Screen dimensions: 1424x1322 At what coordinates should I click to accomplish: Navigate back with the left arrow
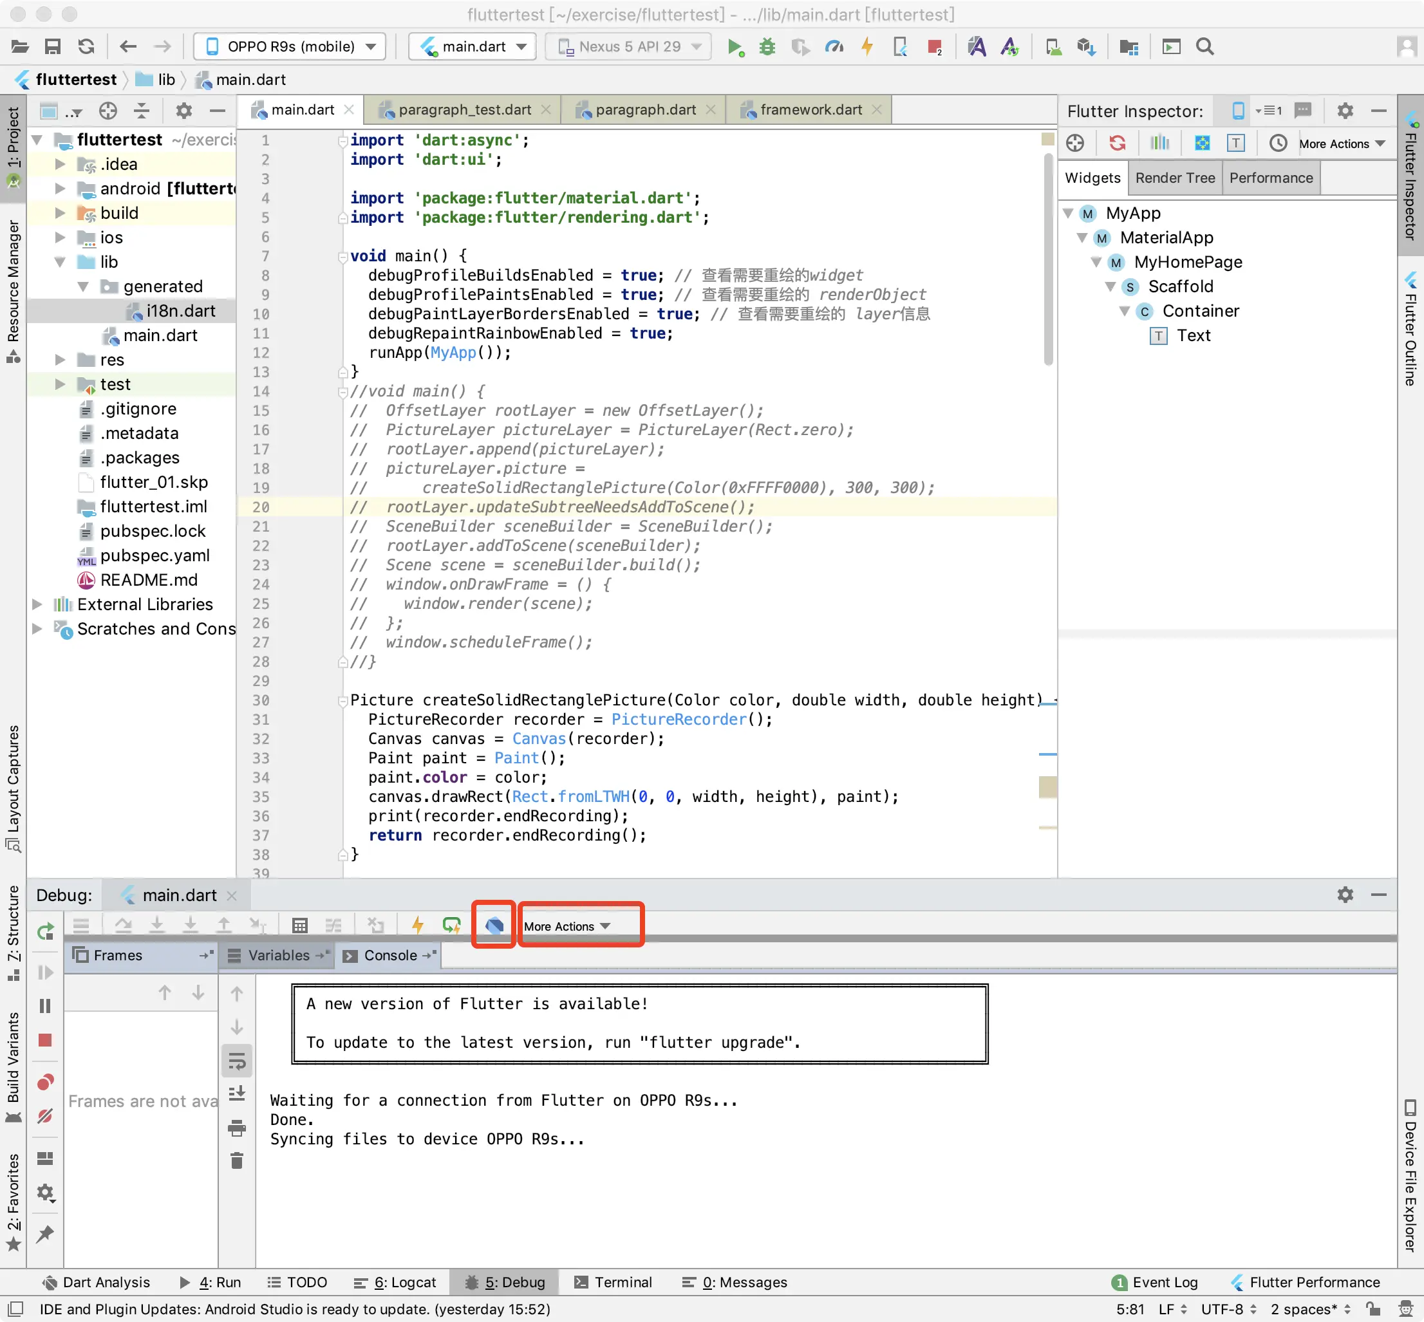128,47
